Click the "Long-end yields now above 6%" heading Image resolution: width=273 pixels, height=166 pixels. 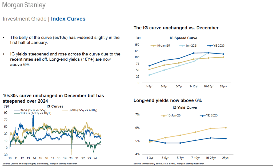[x=168, y=100]
